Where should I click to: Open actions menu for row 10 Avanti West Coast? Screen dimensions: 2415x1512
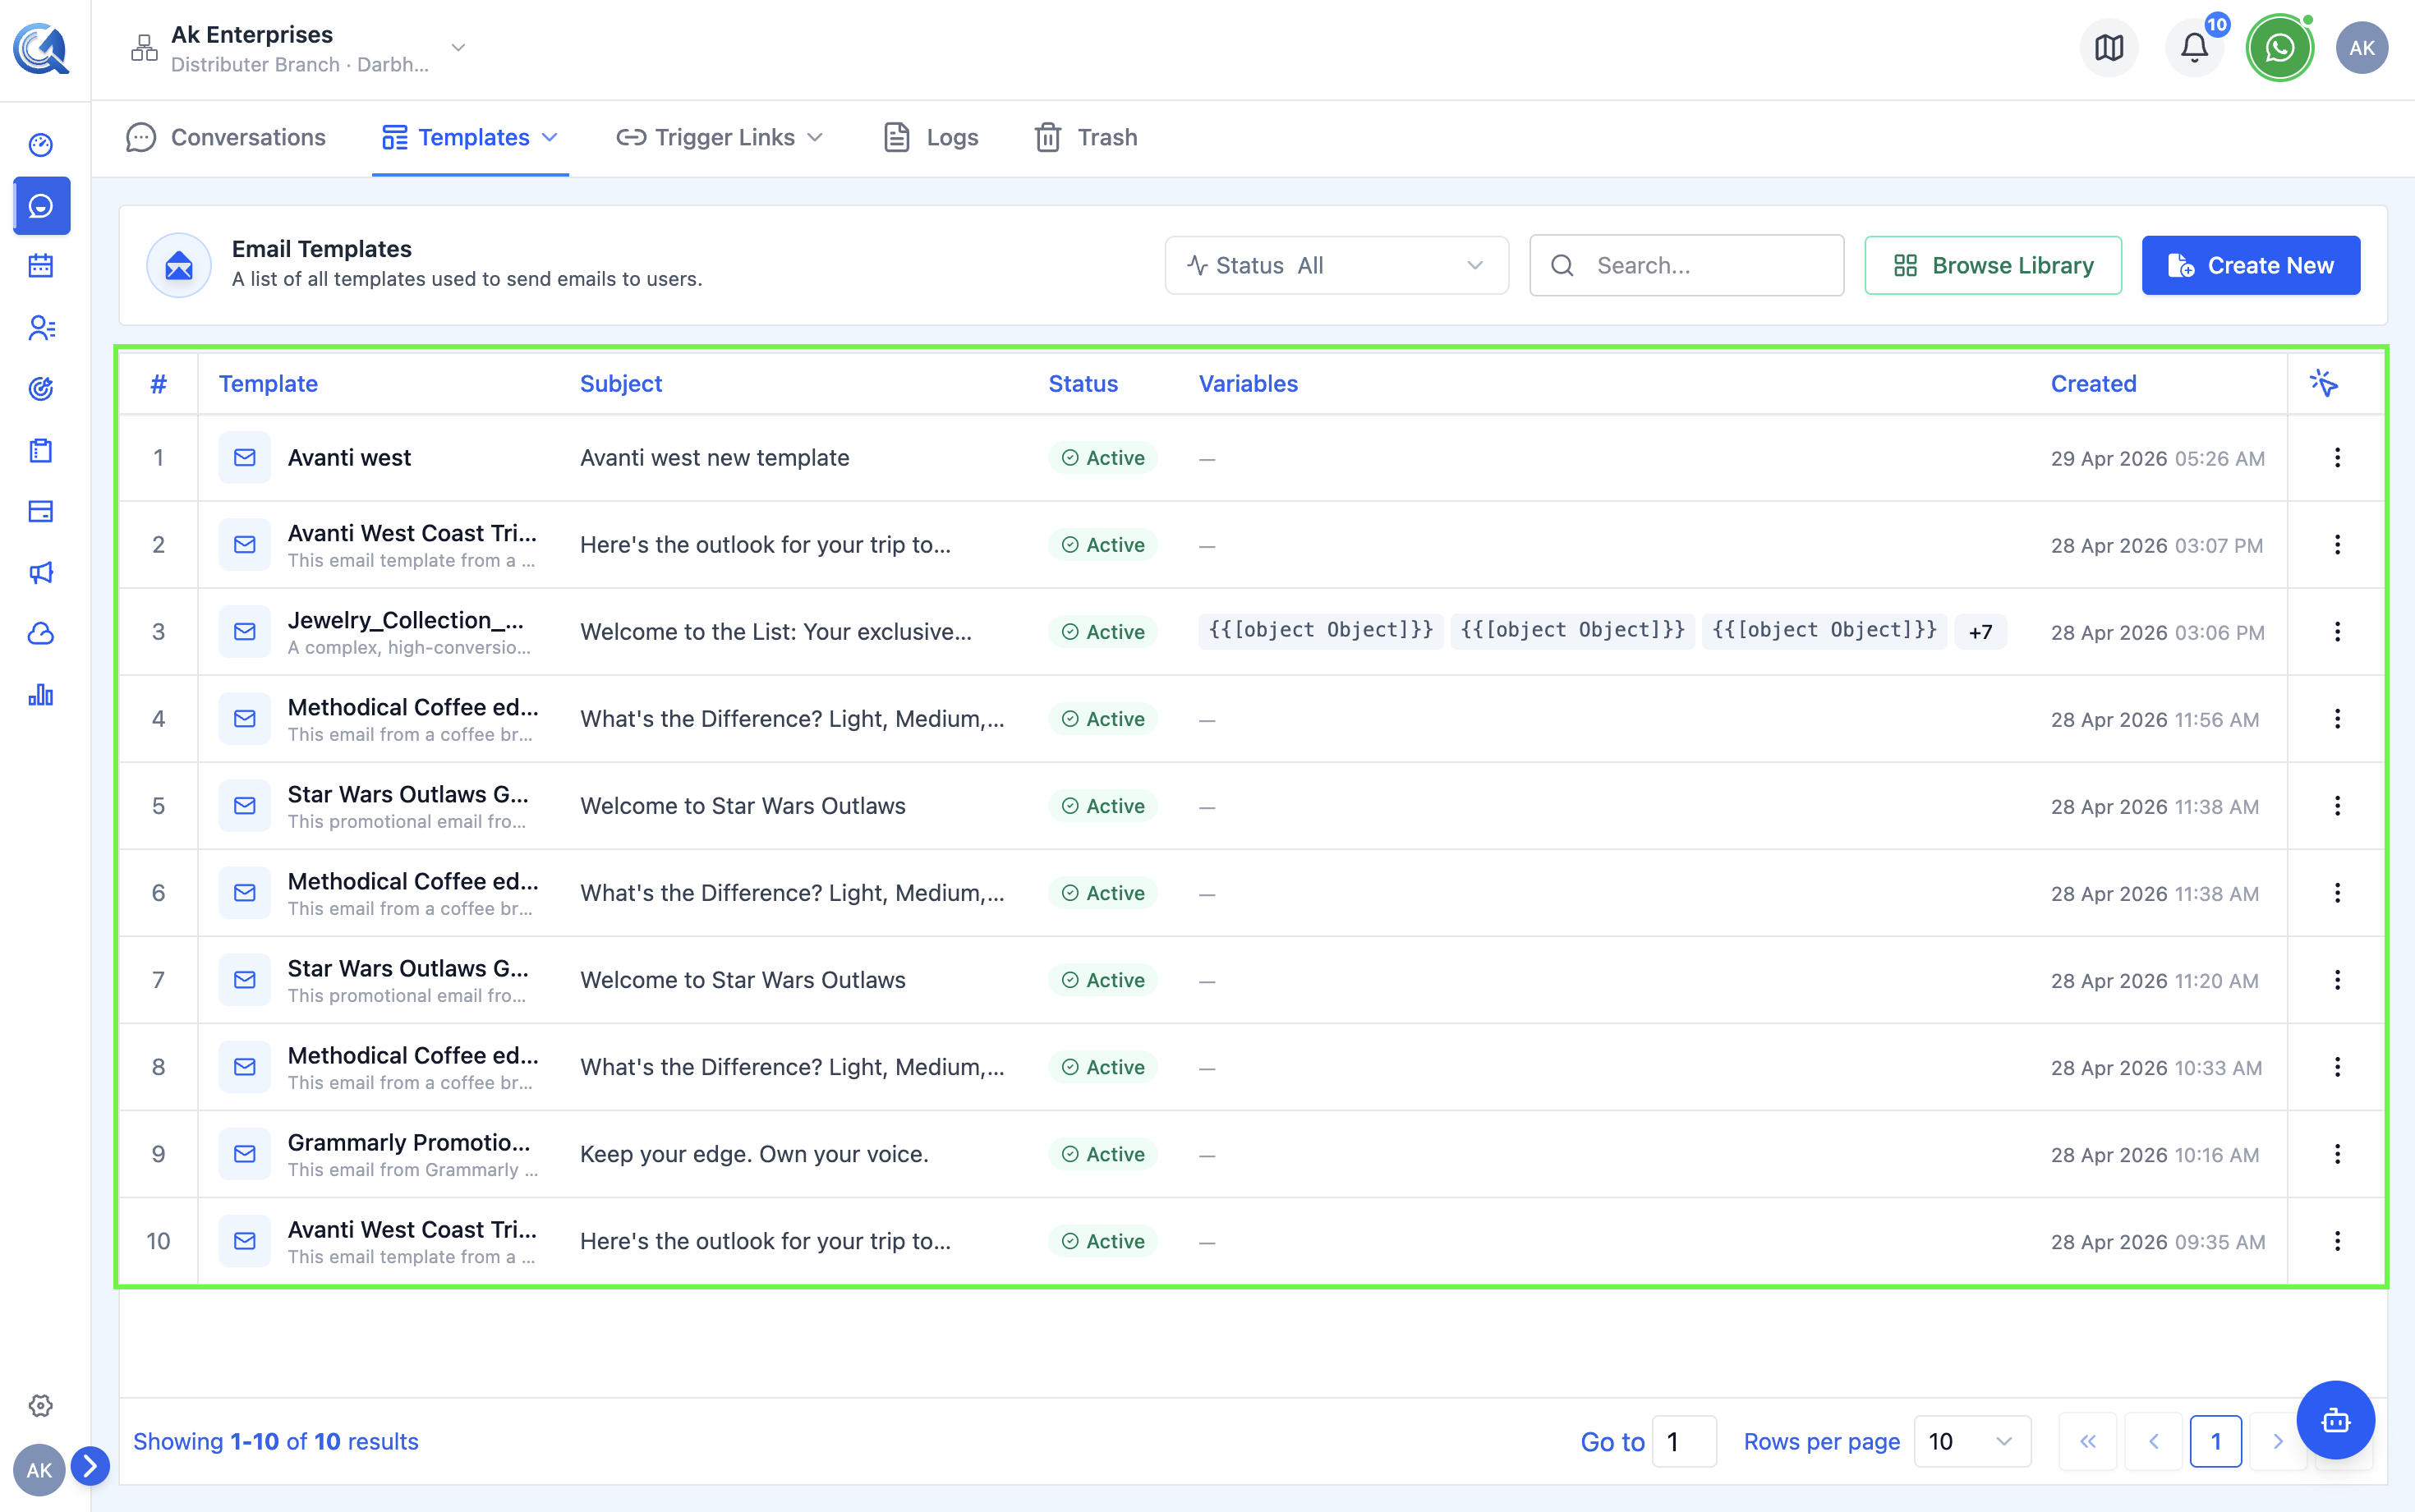click(2337, 1241)
